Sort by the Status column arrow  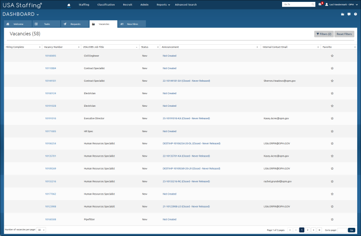(158, 47)
